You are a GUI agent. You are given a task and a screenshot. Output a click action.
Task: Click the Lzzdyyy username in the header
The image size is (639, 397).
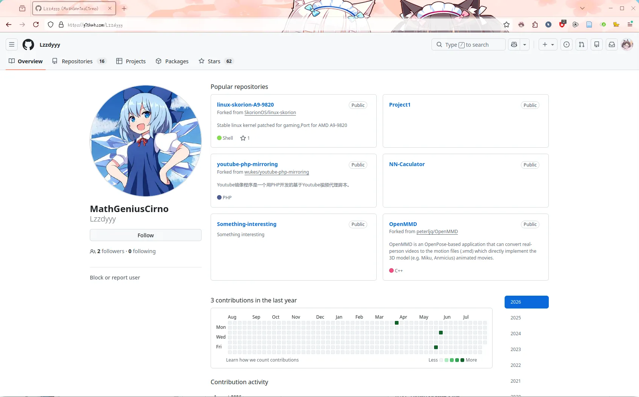[x=50, y=44]
